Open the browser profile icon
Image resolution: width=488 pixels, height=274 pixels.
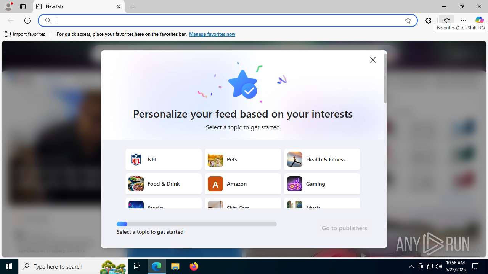[x=8, y=6]
